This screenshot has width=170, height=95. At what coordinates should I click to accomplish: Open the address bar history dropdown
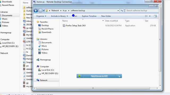tap(118, 11)
